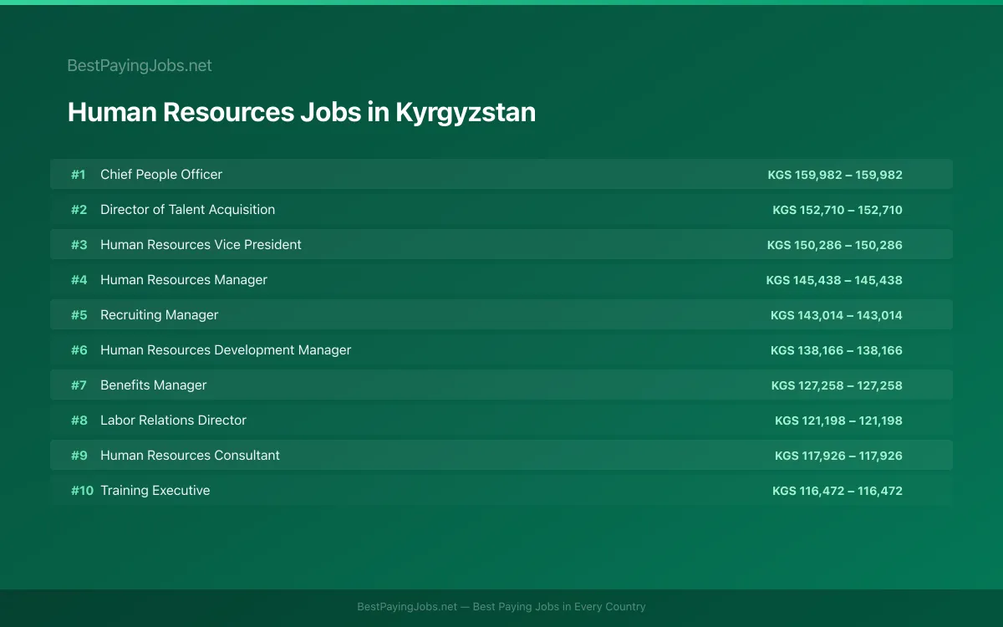This screenshot has width=1003, height=627.
Task: Select the Labor Relations Director row
Action: point(501,420)
